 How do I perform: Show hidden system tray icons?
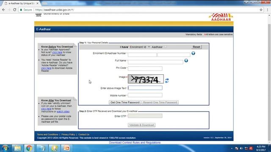(x=232, y=148)
